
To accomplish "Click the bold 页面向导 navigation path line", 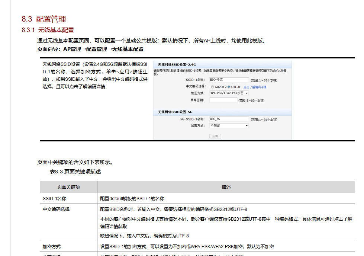I will pos(90,49).
